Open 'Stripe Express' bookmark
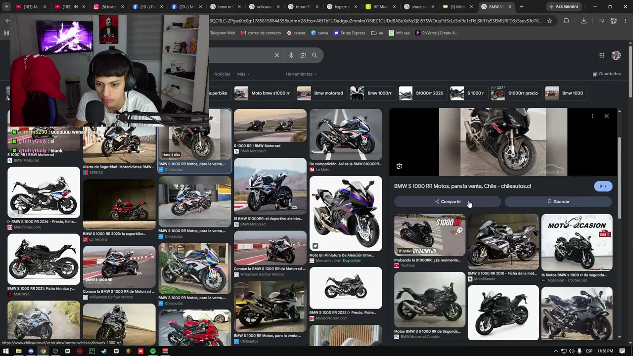 349,33
